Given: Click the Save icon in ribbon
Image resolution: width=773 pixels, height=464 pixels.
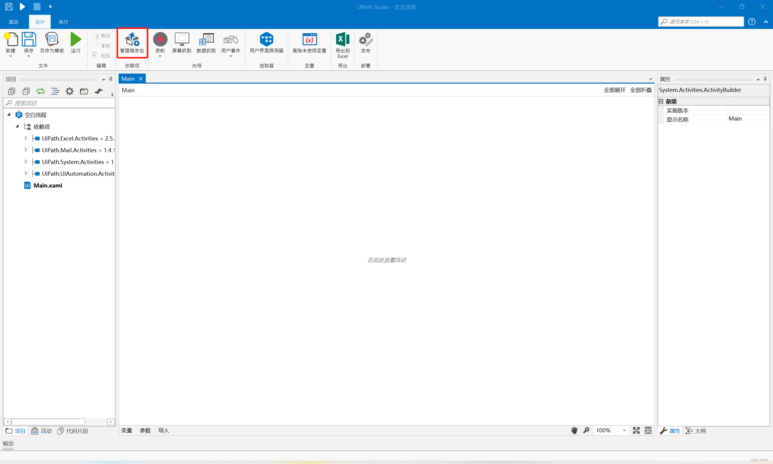Looking at the screenshot, I should point(28,40).
